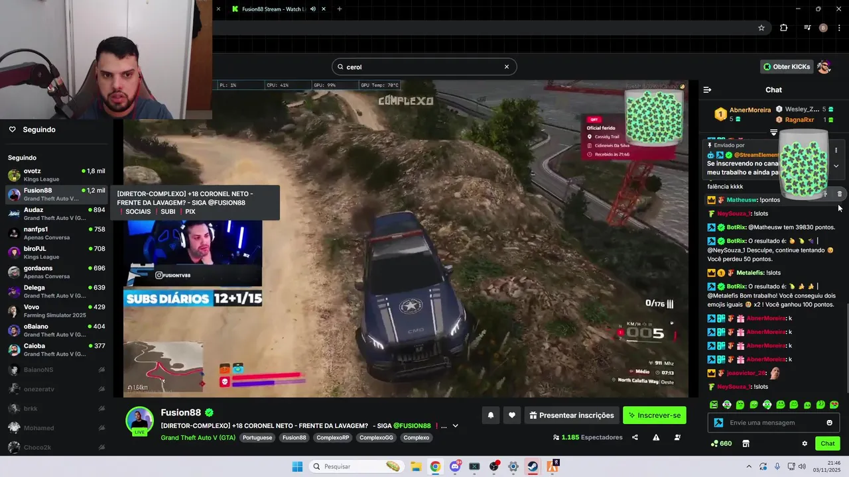Open the chat emoji picker

[829, 423]
